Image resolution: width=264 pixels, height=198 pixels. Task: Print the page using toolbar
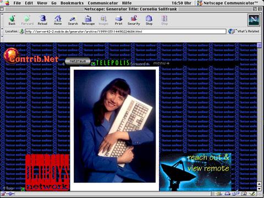tap(119, 20)
